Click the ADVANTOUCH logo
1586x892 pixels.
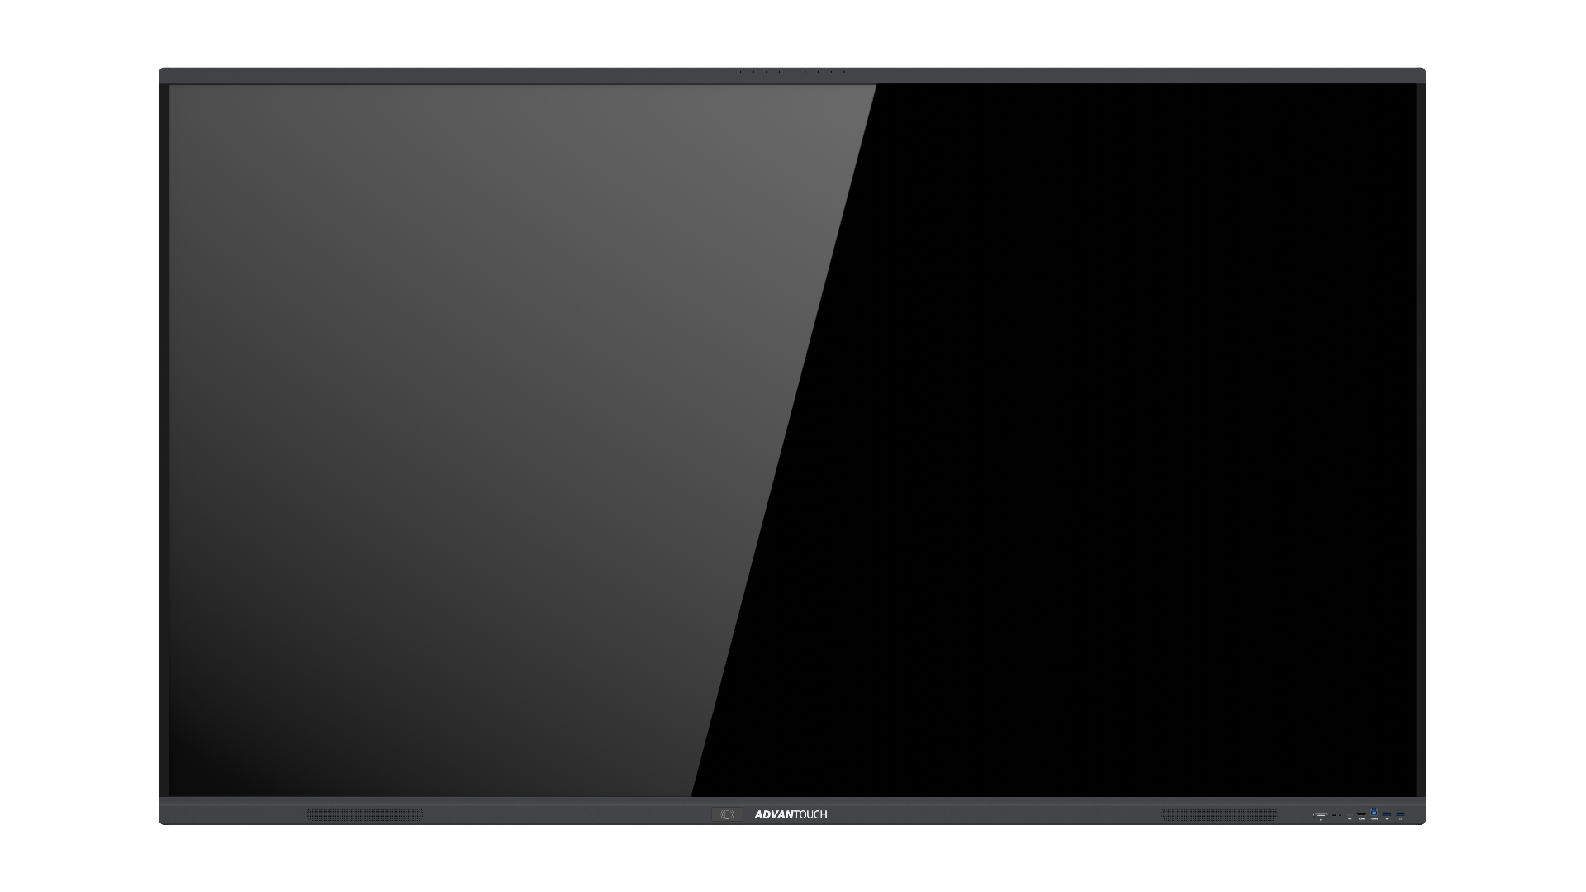791,814
